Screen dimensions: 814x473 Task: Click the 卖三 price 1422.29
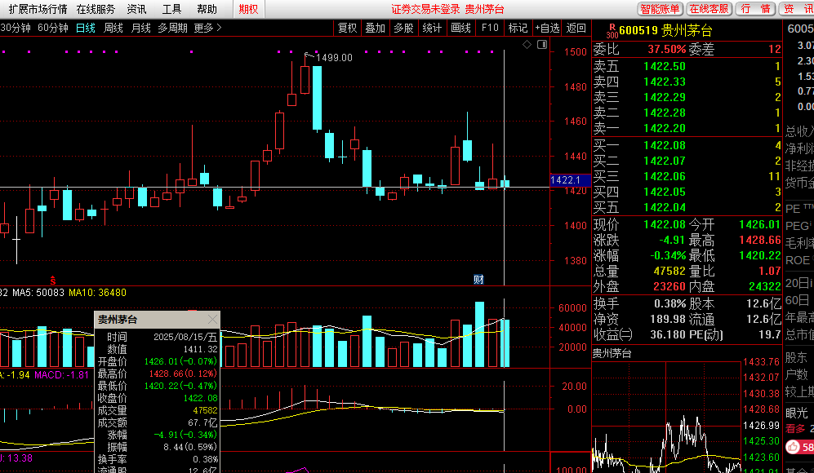(665, 98)
